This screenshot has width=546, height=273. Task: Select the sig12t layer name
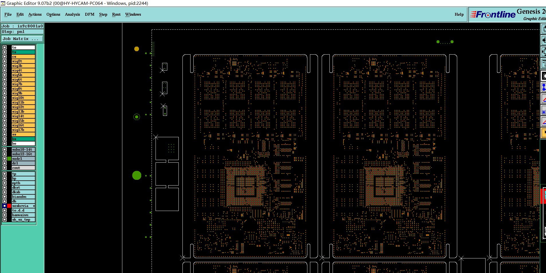pos(23,107)
